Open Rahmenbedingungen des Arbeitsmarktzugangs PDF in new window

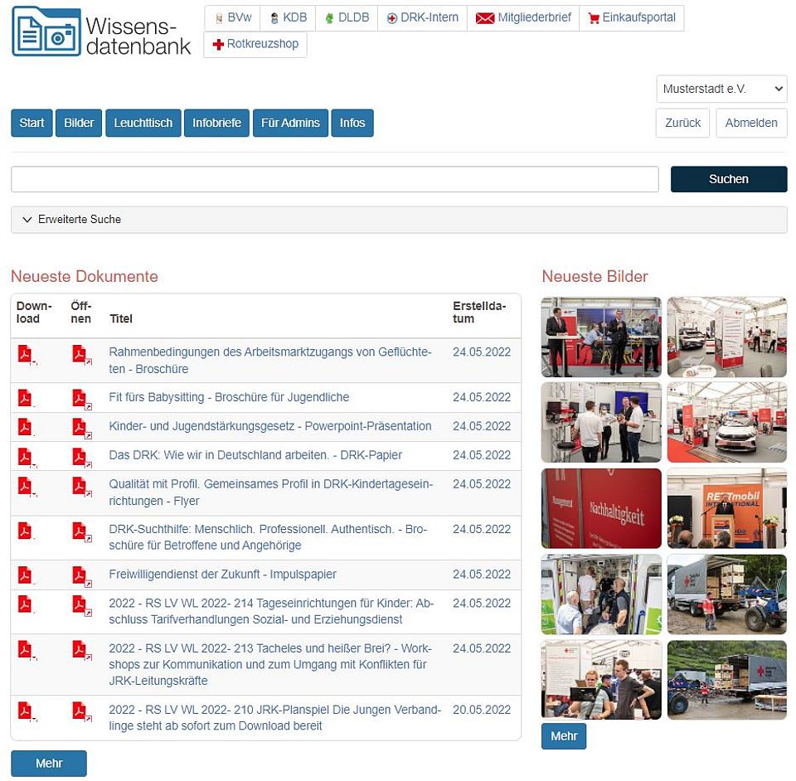pos(80,354)
